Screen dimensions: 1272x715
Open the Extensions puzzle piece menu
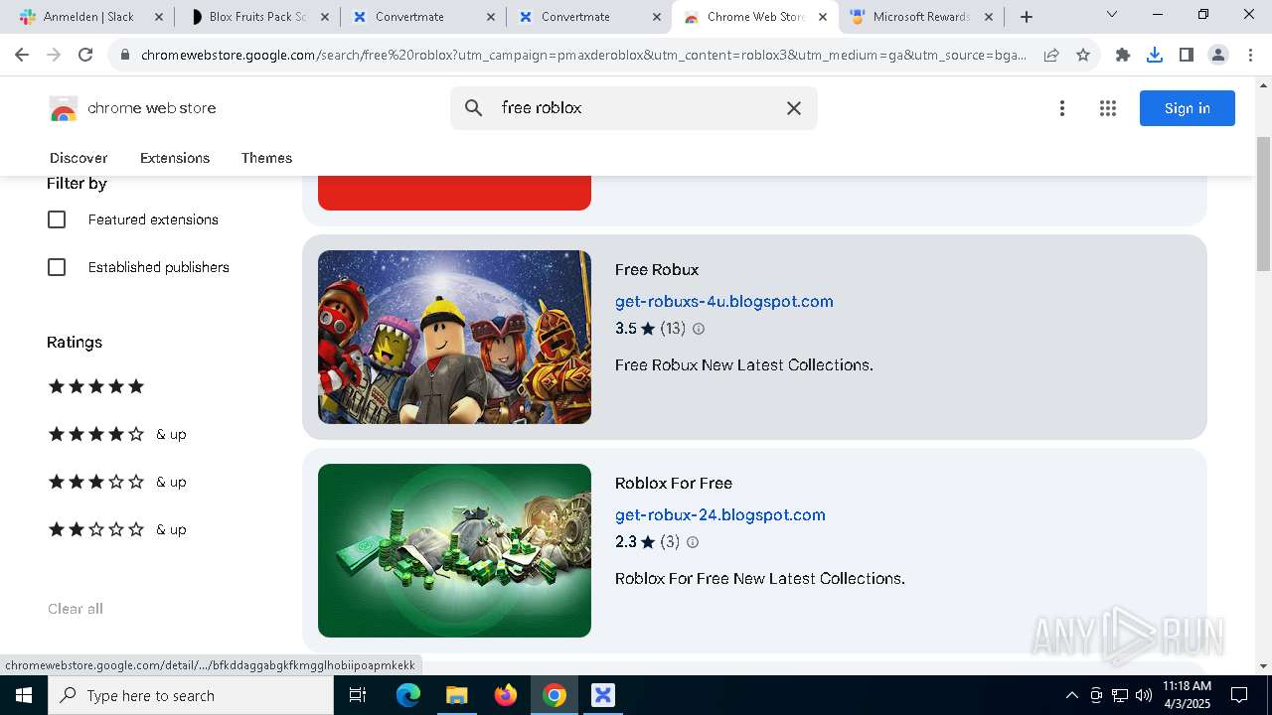pyautogui.click(x=1123, y=56)
